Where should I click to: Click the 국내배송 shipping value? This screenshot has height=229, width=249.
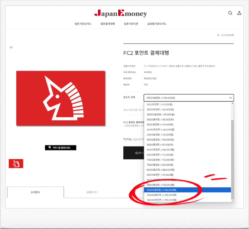pos(148,72)
